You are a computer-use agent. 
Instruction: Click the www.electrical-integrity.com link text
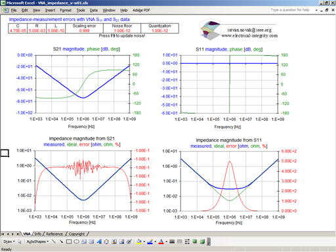249,35
